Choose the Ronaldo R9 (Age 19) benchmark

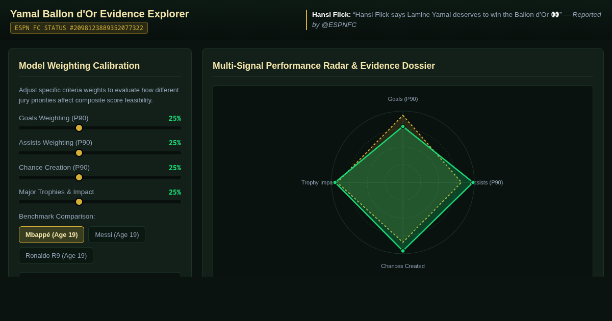point(56,255)
